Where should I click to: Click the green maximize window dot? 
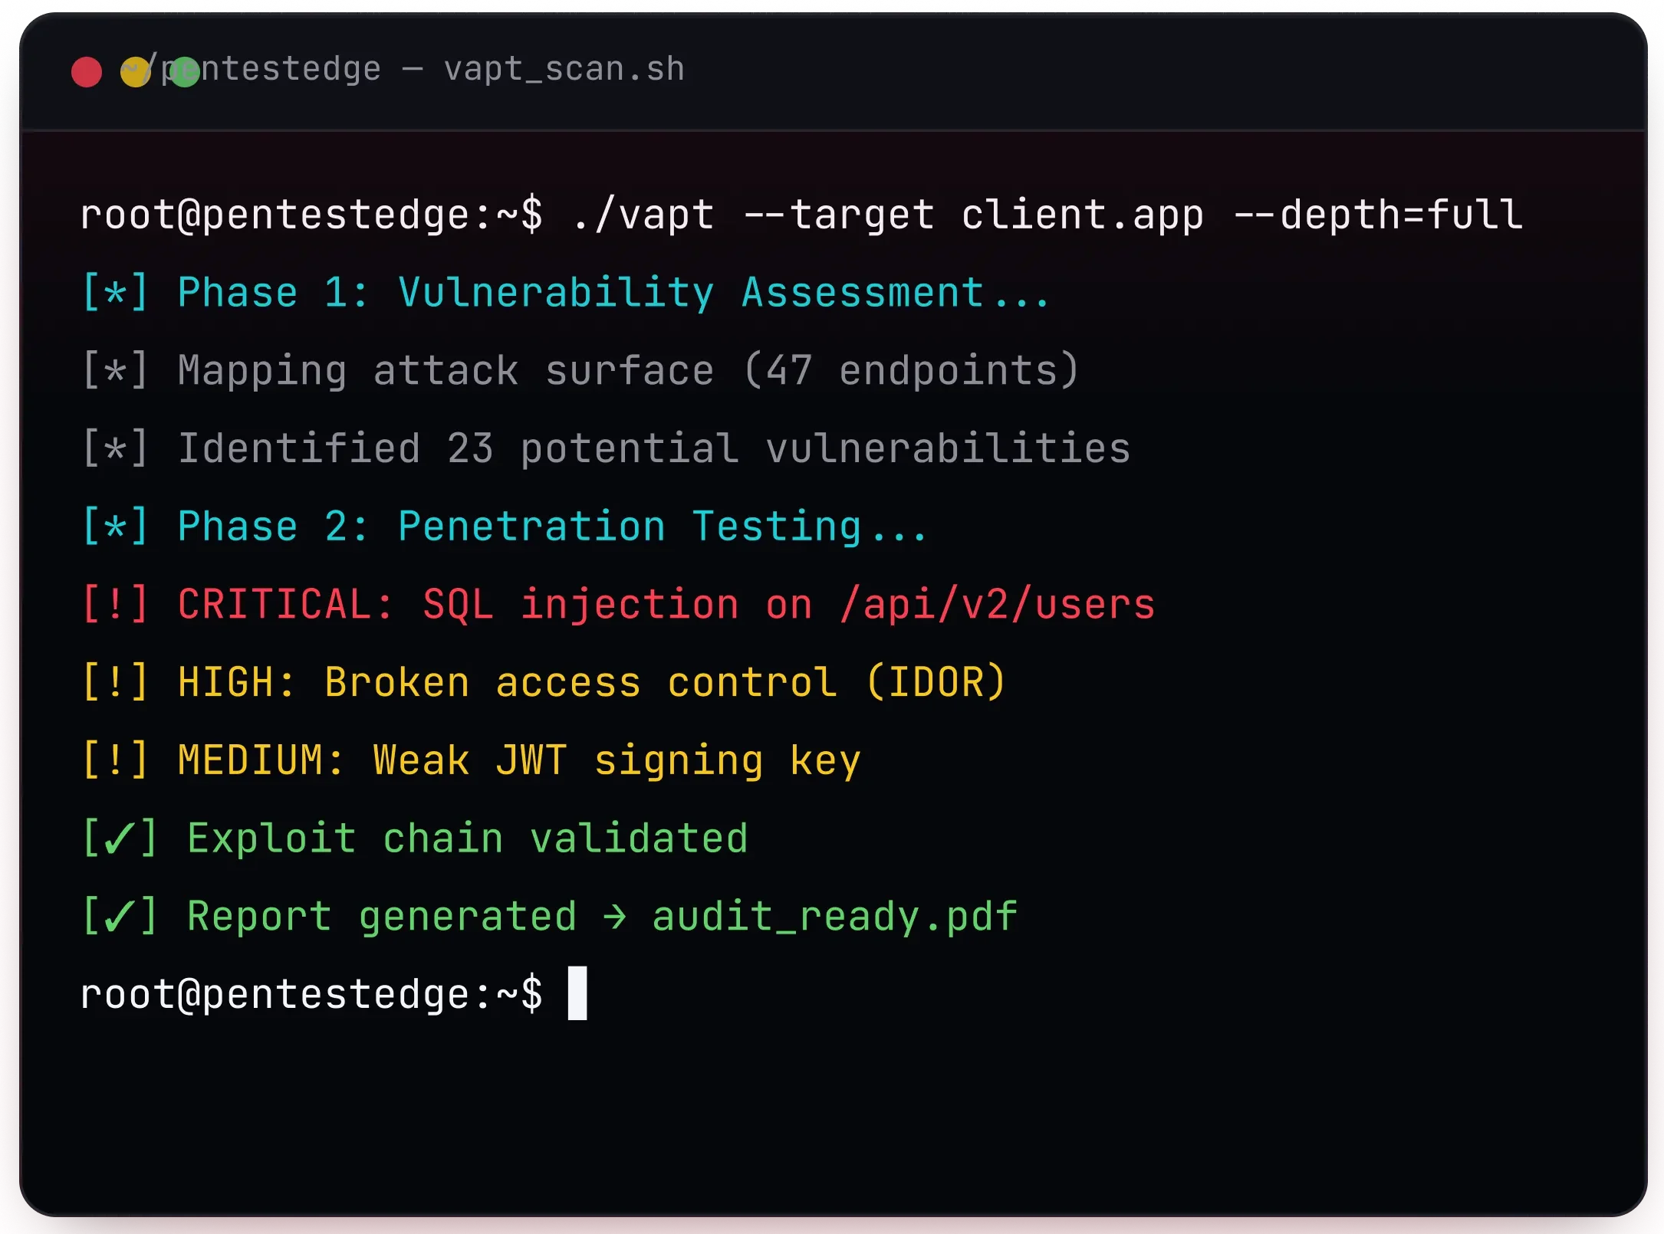point(185,72)
